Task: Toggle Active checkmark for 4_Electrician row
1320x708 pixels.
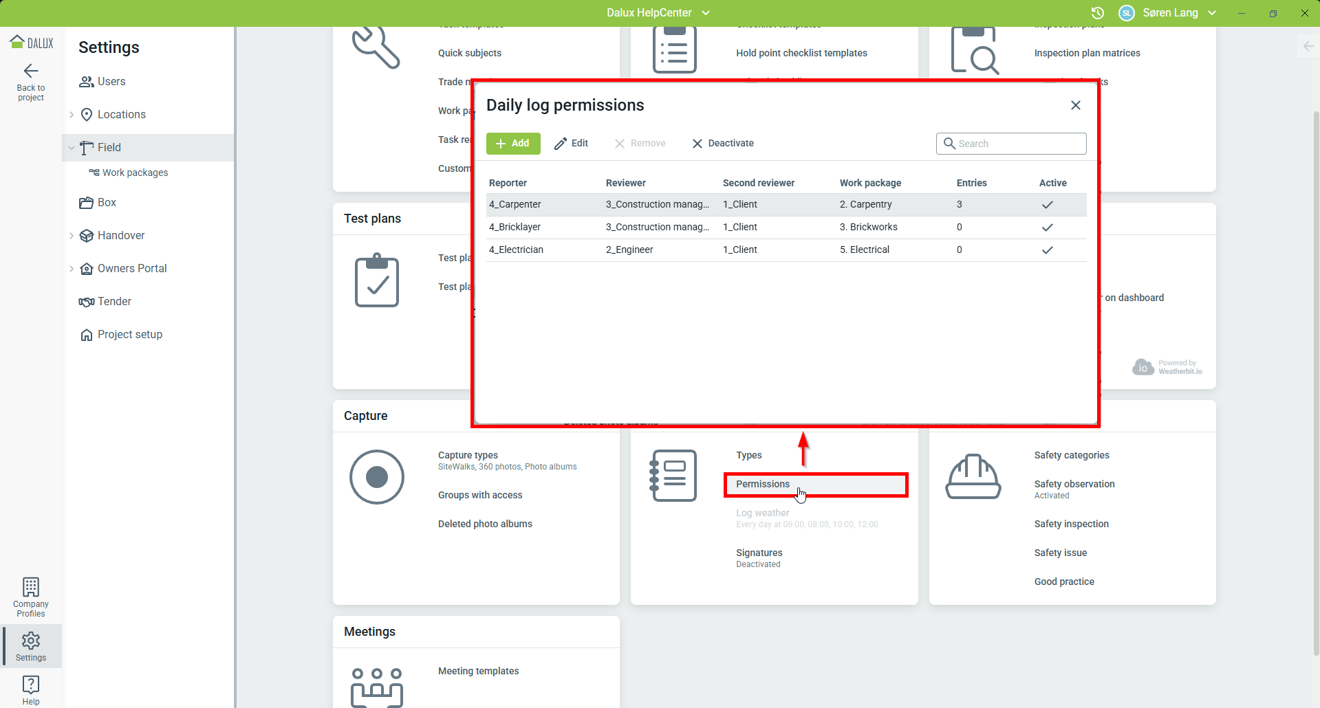Action: [x=1047, y=250]
